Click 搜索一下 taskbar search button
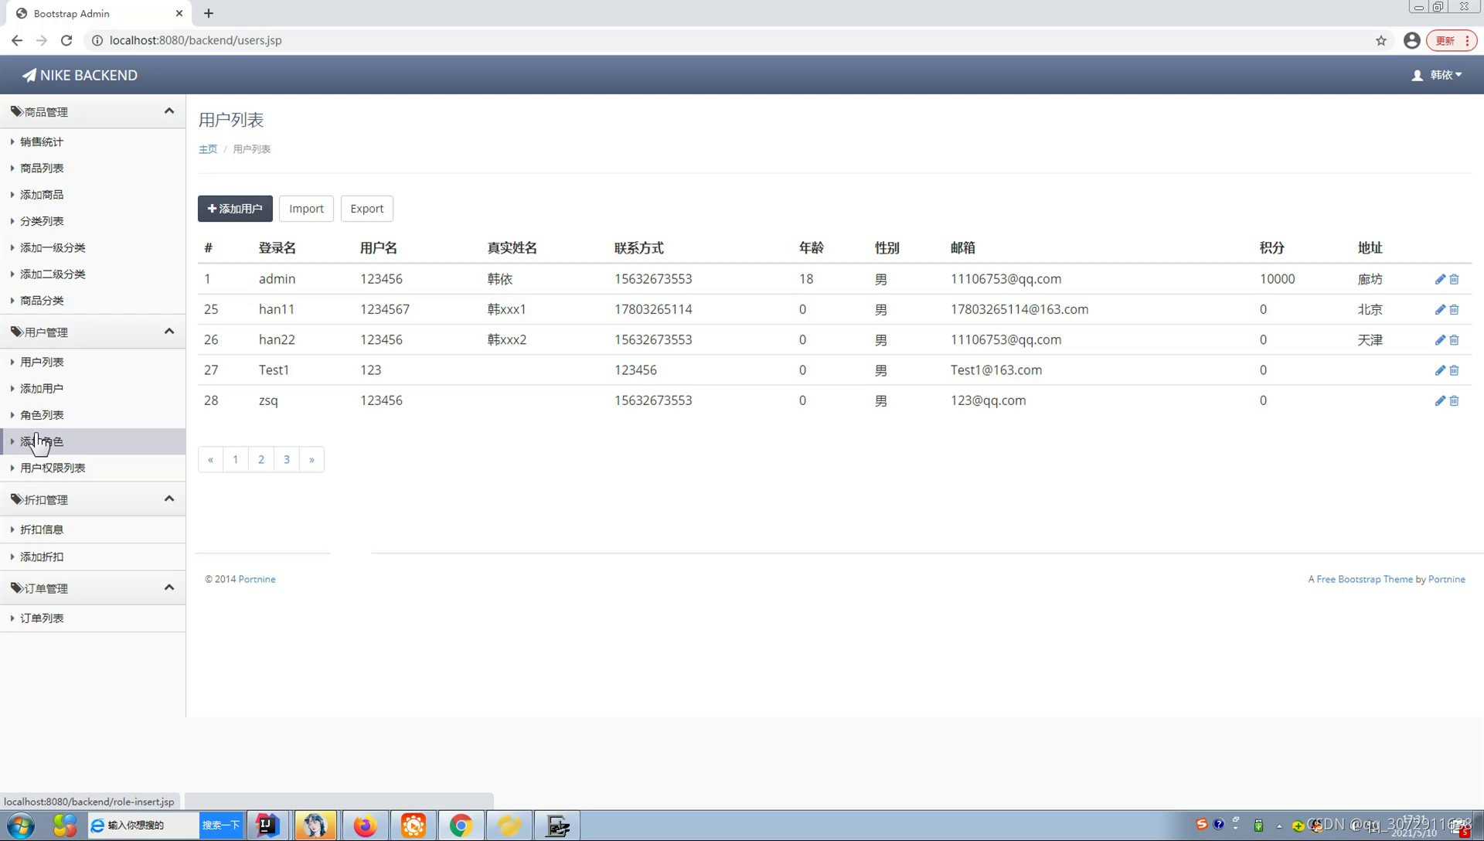Viewport: 1484px width, 841px height. tap(221, 826)
